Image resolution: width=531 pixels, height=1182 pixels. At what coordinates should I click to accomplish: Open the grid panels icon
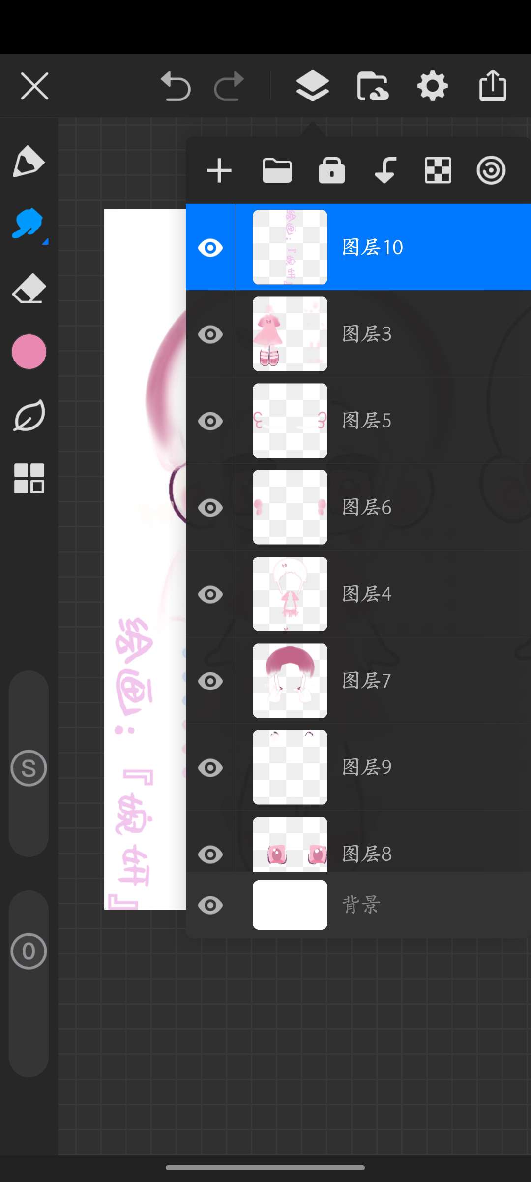pyautogui.click(x=29, y=478)
